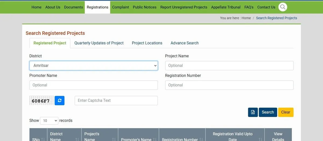Expand the Show records count dropdown

pos(49,121)
